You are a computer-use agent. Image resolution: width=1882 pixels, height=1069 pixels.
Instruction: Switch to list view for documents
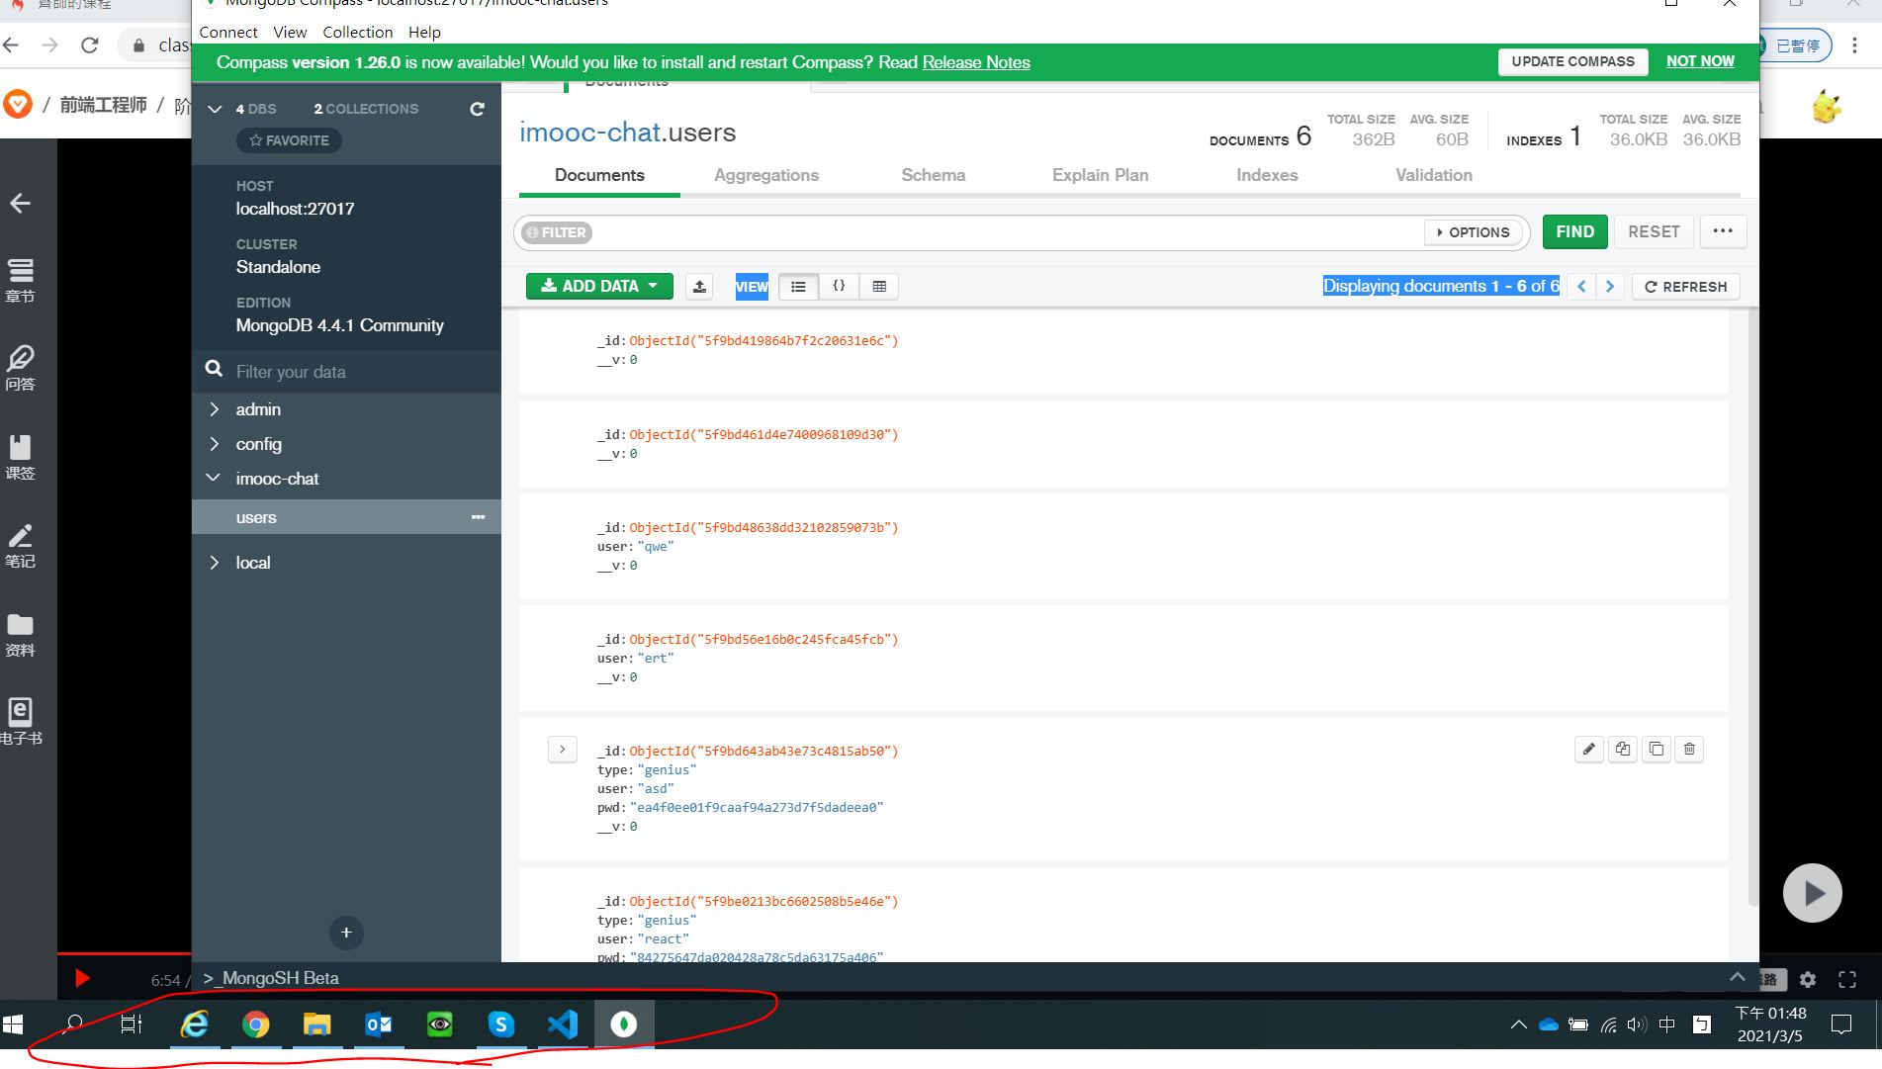(x=798, y=287)
